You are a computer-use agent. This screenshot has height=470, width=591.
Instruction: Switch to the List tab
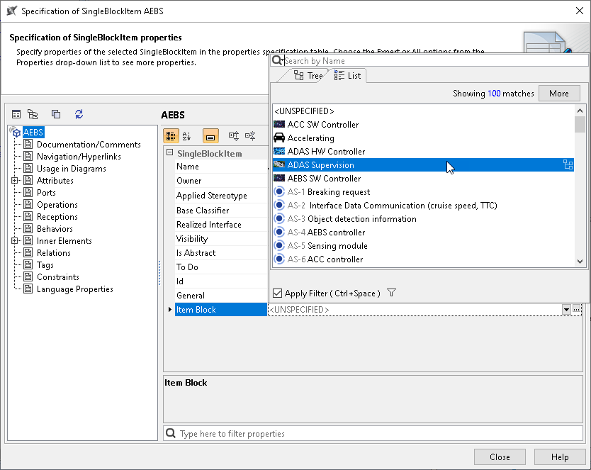click(x=347, y=76)
